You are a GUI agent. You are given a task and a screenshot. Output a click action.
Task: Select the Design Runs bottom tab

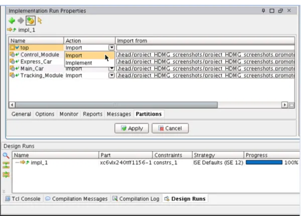[x=186, y=199]
